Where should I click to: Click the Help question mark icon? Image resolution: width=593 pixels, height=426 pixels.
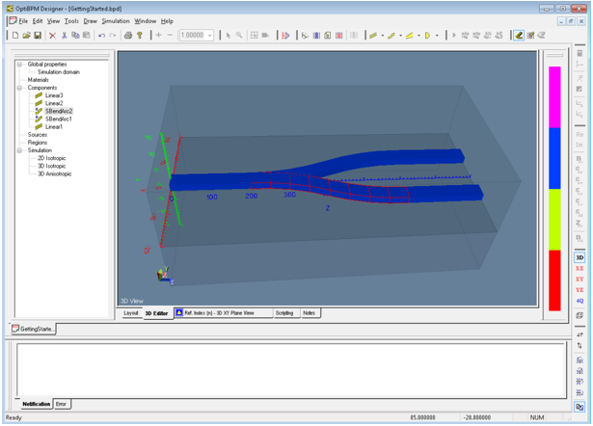tap(141, 36)
